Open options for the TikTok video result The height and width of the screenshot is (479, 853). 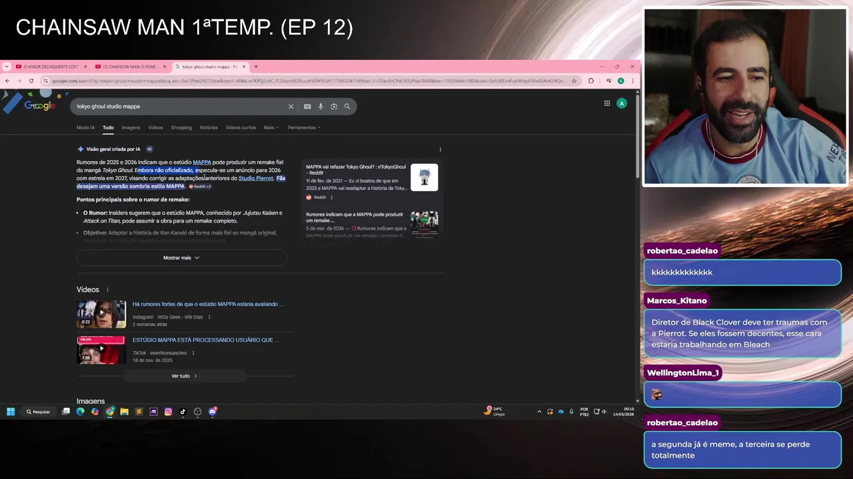193,353
